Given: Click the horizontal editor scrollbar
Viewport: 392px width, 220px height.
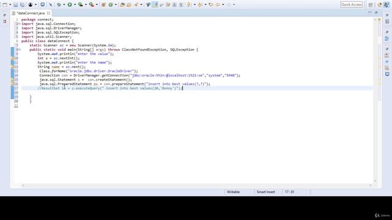Looking at the screenshot, I should tap(196, 185).
